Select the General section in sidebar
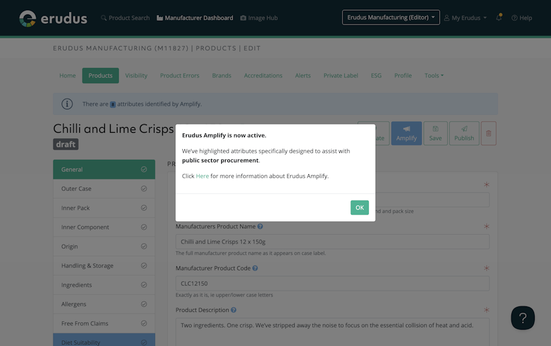This screenshot has height=346, width=551. point(104,169)
